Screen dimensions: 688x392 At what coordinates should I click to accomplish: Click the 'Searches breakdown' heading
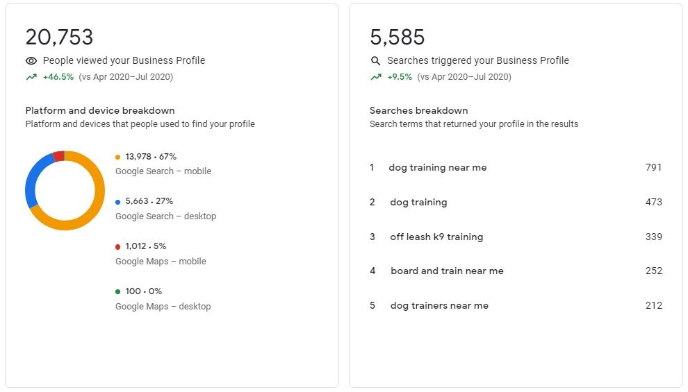(418, 110)
